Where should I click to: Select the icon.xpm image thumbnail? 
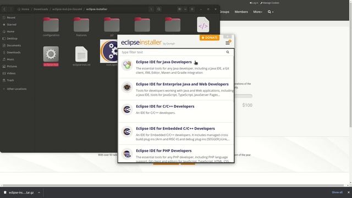pos(109,51)
